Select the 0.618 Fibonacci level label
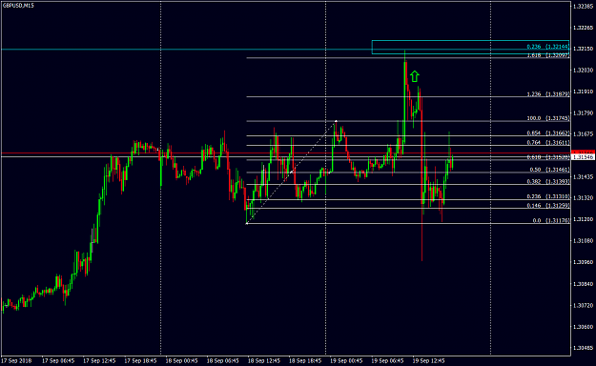This screenshot has width=596, height=366. (x=547, y=157)
